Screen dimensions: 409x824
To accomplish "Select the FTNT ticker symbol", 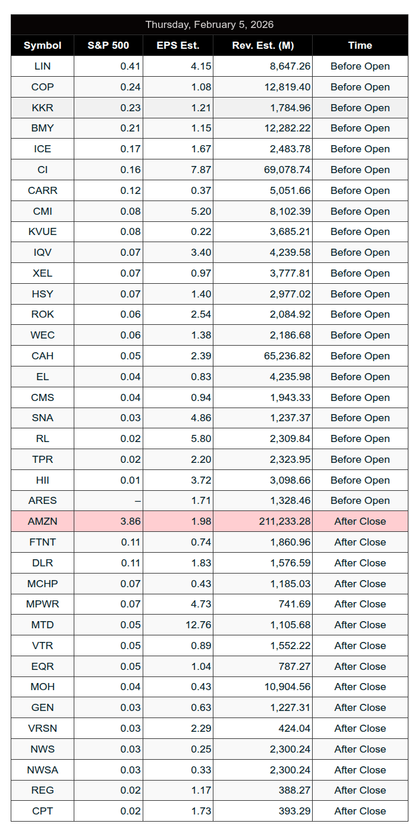I will 42,542.
